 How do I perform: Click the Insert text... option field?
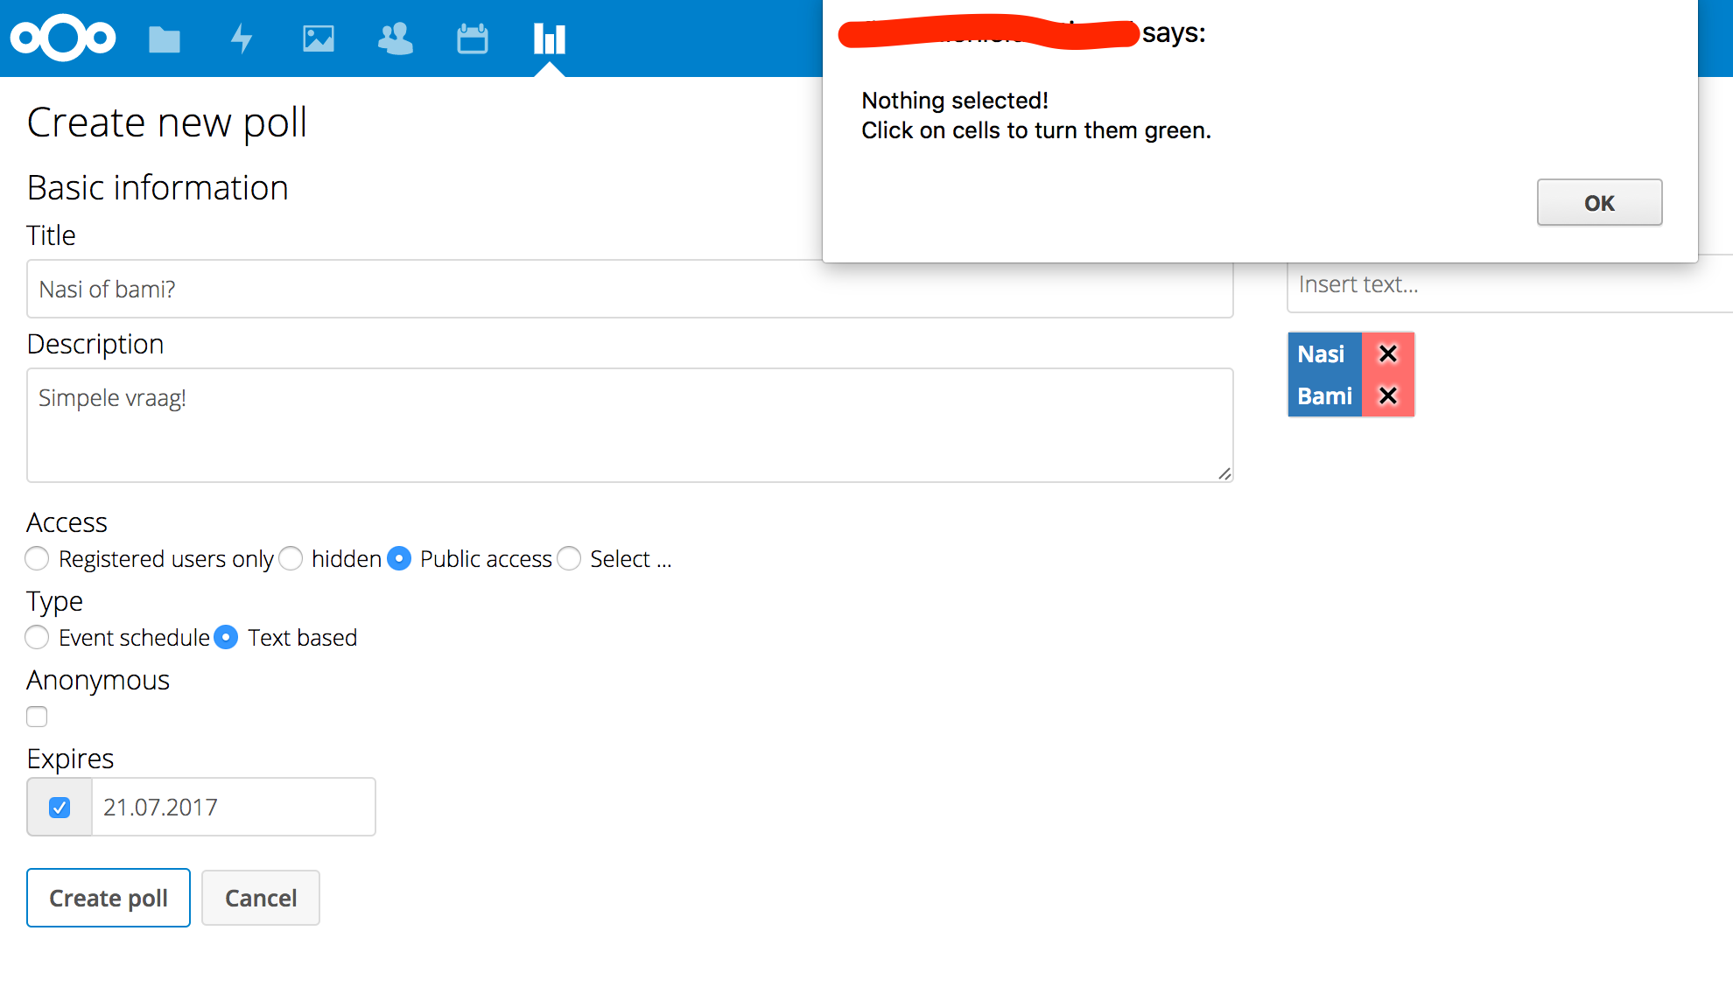click(x=1510, y=284)
